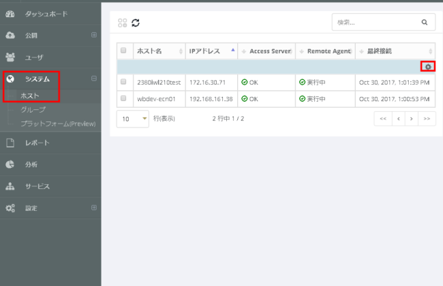The width and height of the screenshot is (443, 286).
Task: Click the 分析 pie chart icon
Action: 10,165
